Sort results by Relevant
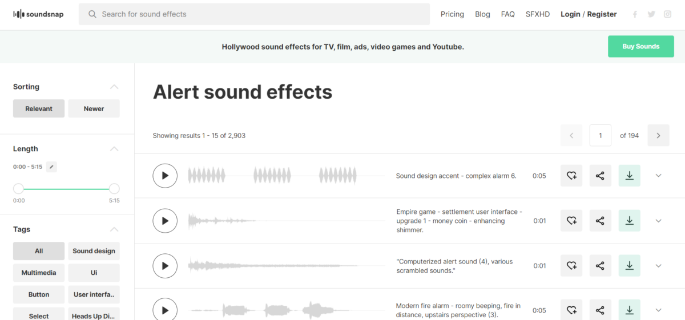The image size is (685, 320). click(x=39, y=108)
